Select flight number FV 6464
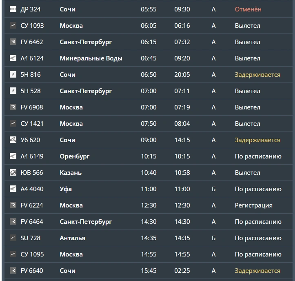Image resolution: width=295 pixels, height=281 pixels. point(32,221)
